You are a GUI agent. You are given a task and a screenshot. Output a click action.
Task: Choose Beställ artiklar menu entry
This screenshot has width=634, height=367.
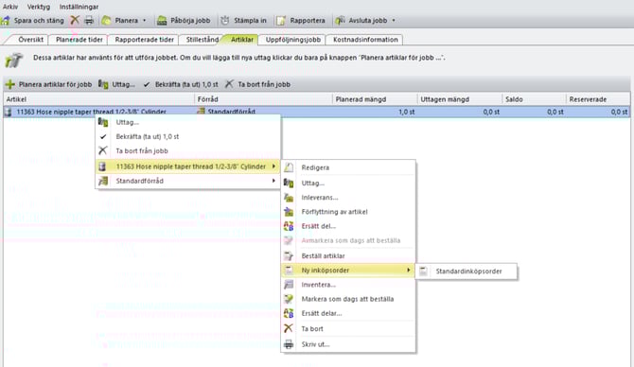[x=348, y=255]
